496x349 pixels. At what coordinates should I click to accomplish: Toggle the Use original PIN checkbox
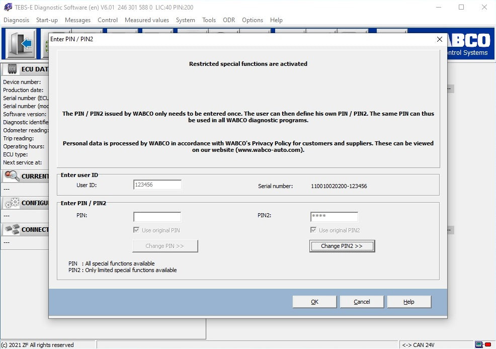(136, 230)
